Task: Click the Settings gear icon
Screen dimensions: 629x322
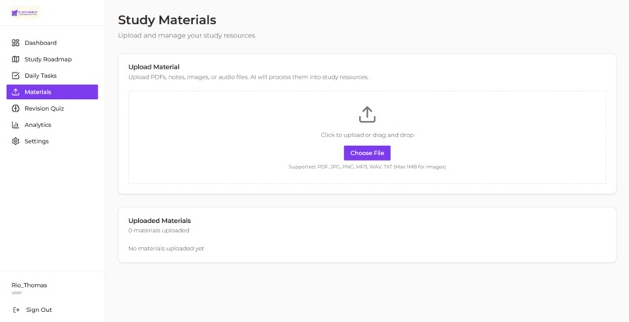Action: pyautogui.click(x=16, y=141)
